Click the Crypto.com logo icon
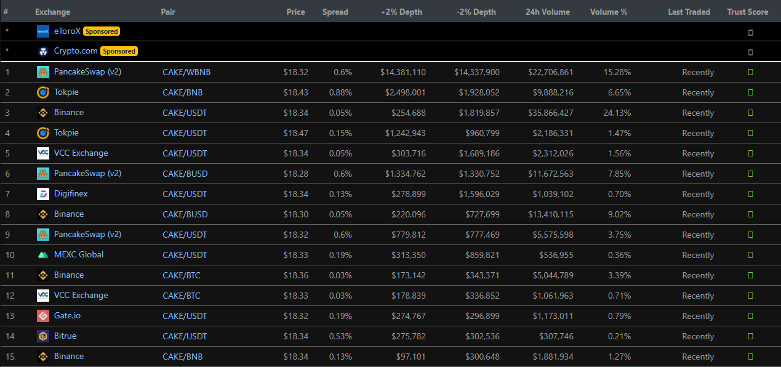The width and height of the screenshot is (781, 367). point(43,52)
